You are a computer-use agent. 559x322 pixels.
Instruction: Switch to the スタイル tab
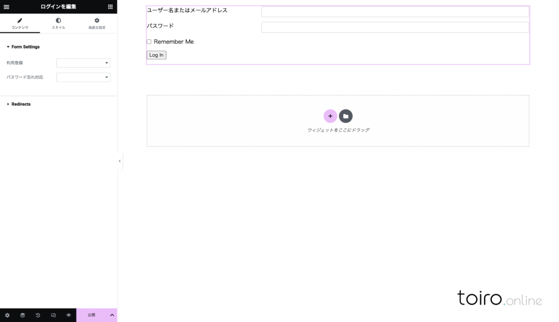tap(58, 23)
